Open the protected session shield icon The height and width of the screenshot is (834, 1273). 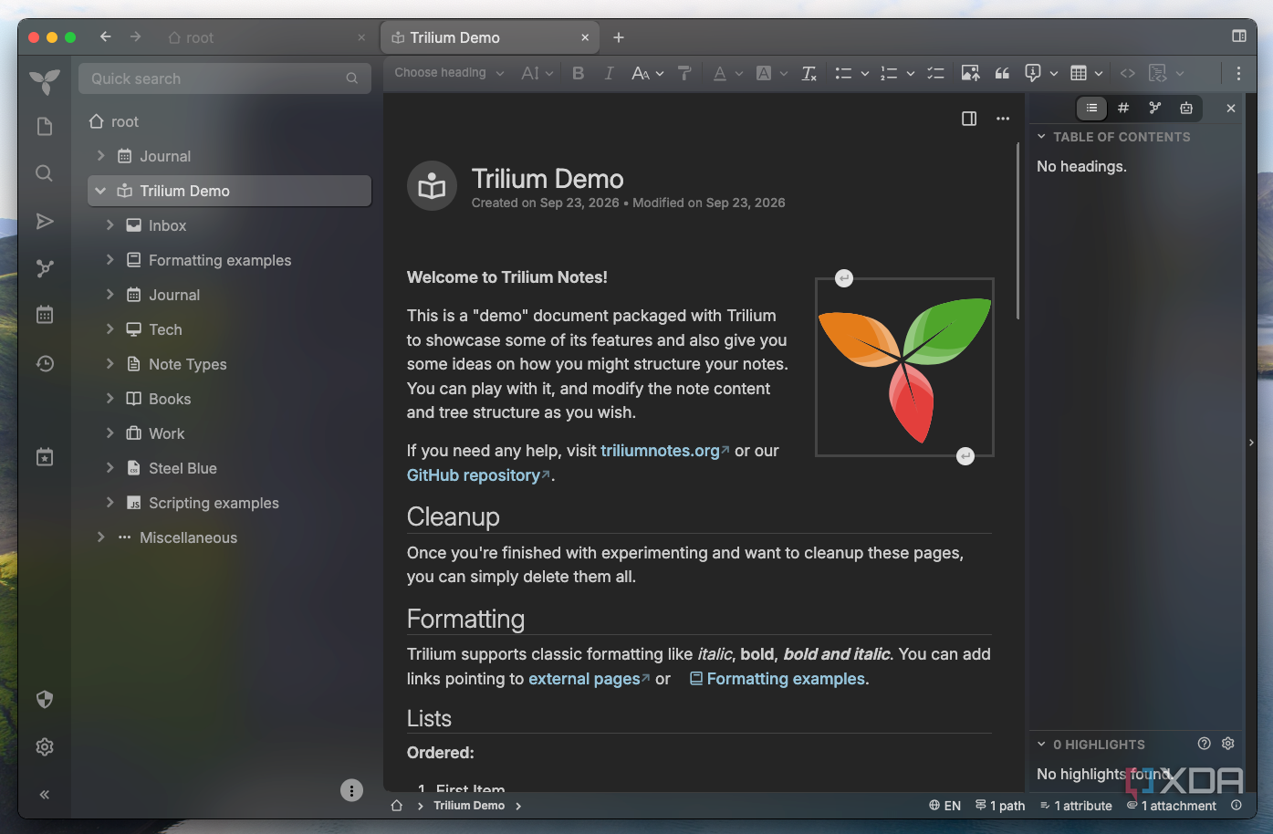tap(44, 699)
